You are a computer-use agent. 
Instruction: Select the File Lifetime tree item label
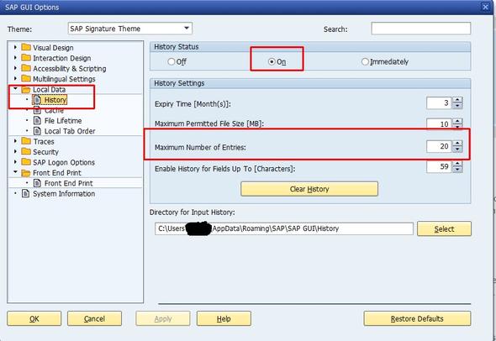[63, 121]
